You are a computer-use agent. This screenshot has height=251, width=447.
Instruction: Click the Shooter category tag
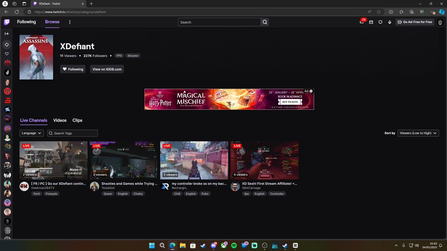(133, 56)
